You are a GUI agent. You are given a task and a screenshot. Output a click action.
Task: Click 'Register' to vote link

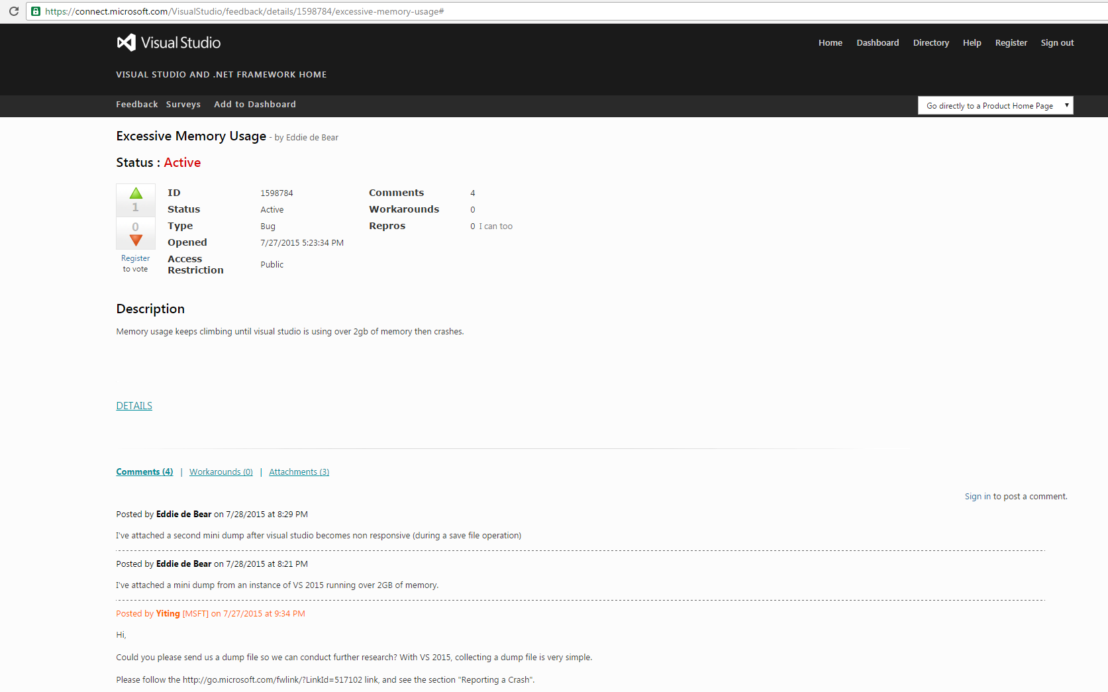click(x=135, y=258)
